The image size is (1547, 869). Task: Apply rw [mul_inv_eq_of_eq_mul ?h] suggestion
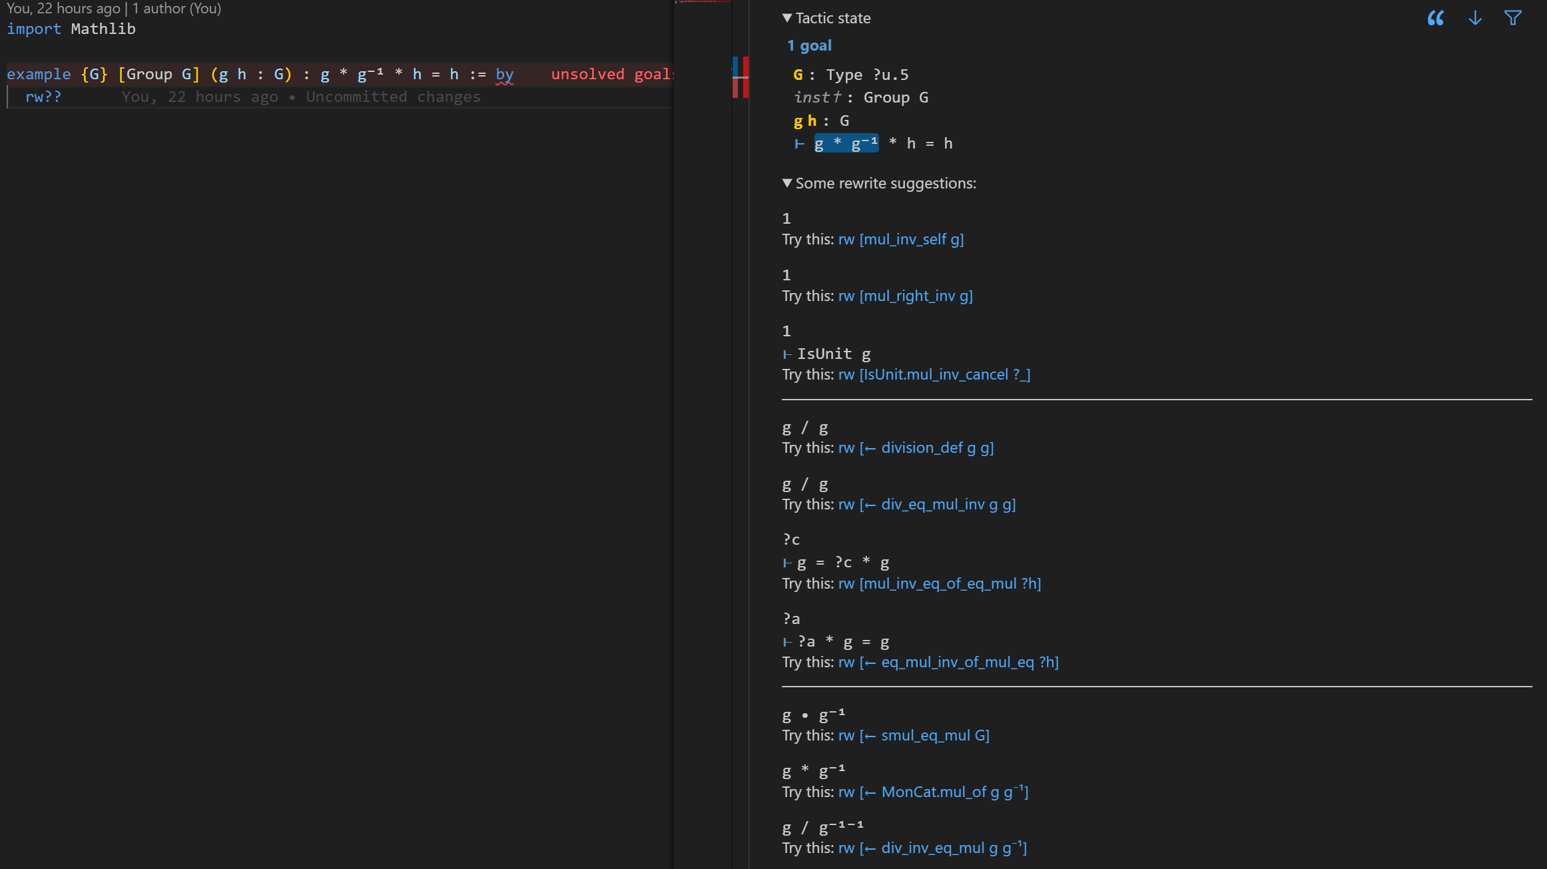940,583
